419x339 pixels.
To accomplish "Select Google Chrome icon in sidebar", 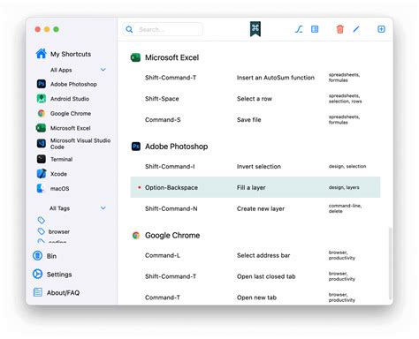I will tap(42, 113).
